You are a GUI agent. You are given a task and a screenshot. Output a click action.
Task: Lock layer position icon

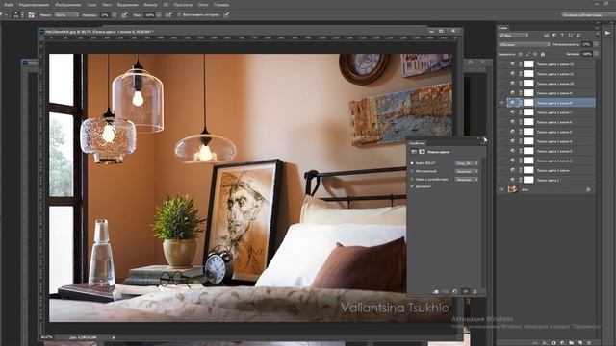click(535, 54)
